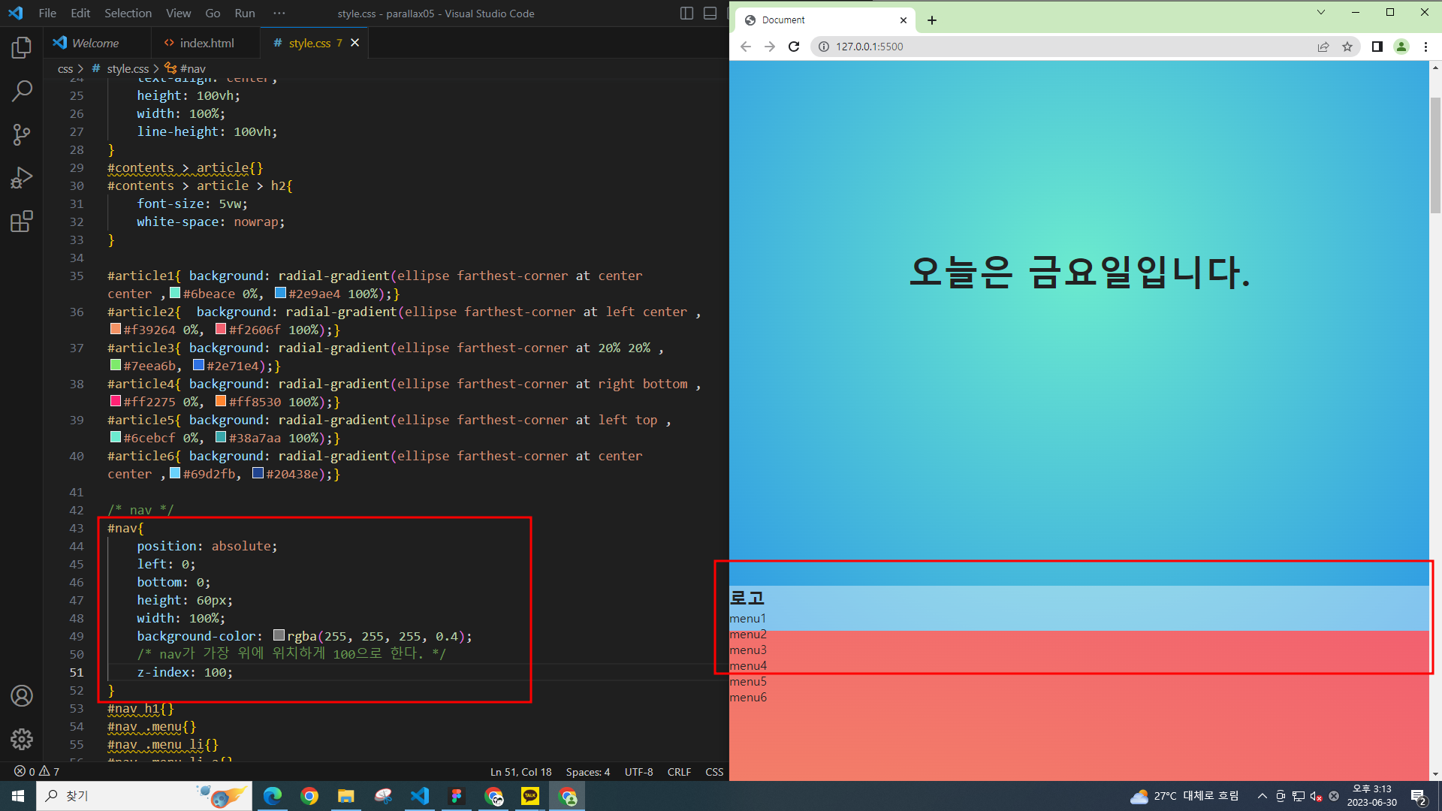Open the Chrome tab search chevron
The height and width of the screenshot is (811, 1442).
pos(1321,13)
